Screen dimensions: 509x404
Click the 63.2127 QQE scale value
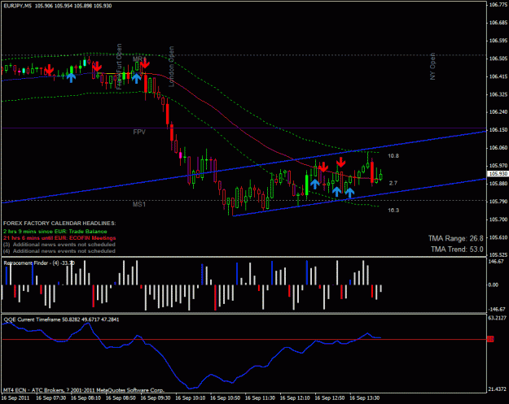498,318
